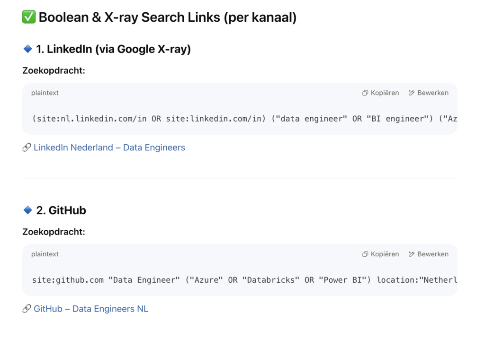Open the 'GitHub – Data Engineers NL' link
The width and height of the screenshot is (485, 339).
[x=90, y=309]
